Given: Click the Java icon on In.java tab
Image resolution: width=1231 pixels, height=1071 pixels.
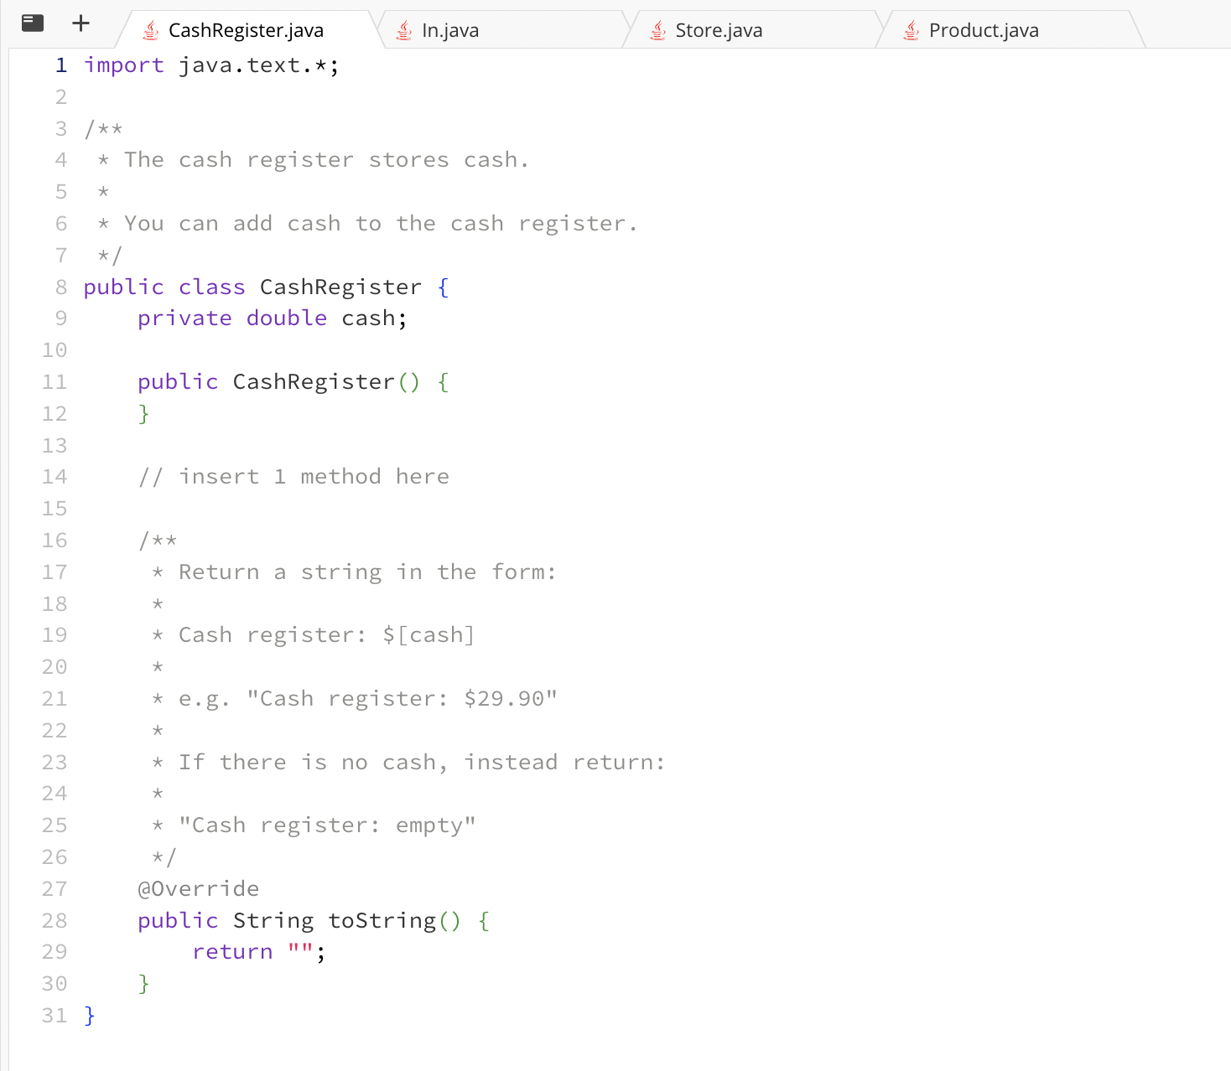Looking at the screenshot, I should 404,28.
